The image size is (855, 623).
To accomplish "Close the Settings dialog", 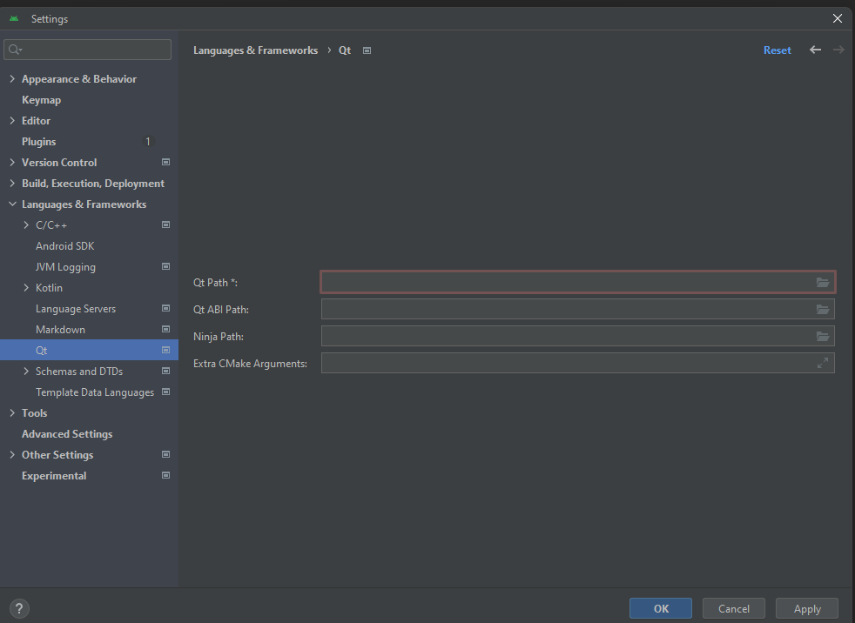I will point(838,18).
